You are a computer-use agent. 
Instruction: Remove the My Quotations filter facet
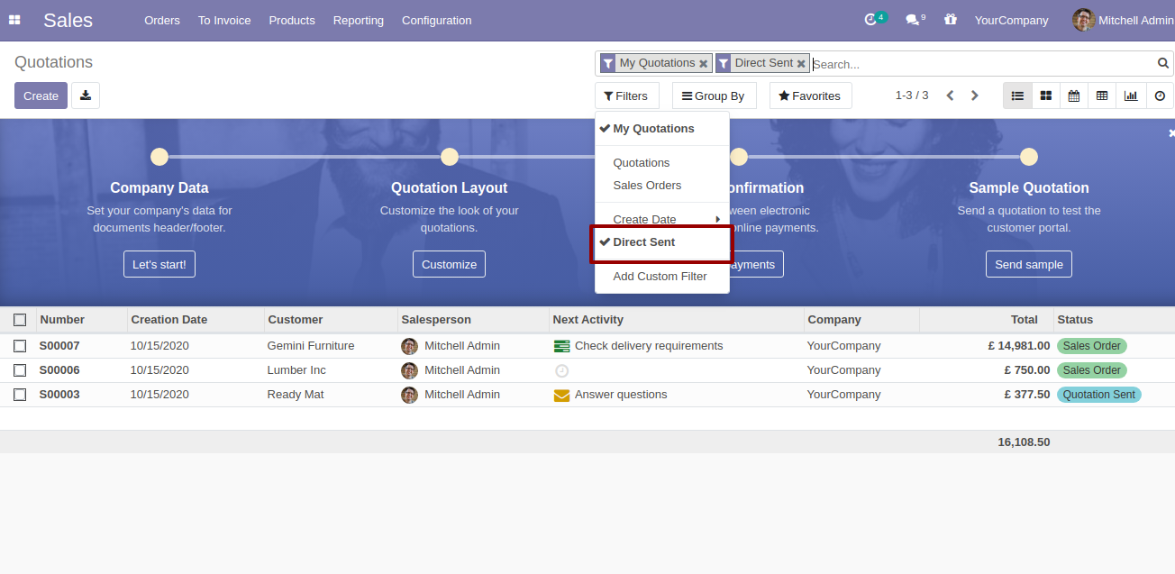(704, 64)
